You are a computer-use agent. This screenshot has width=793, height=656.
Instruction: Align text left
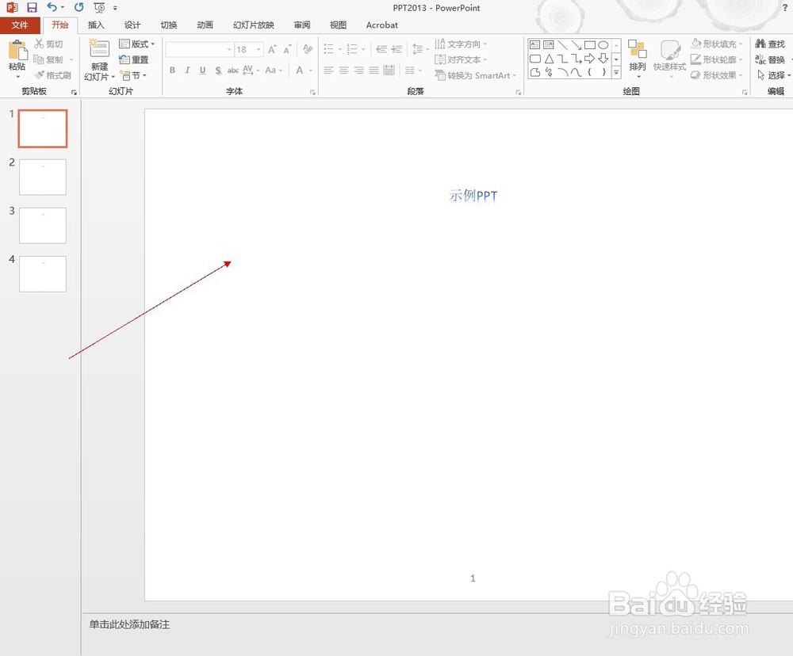tap(329, 71)
